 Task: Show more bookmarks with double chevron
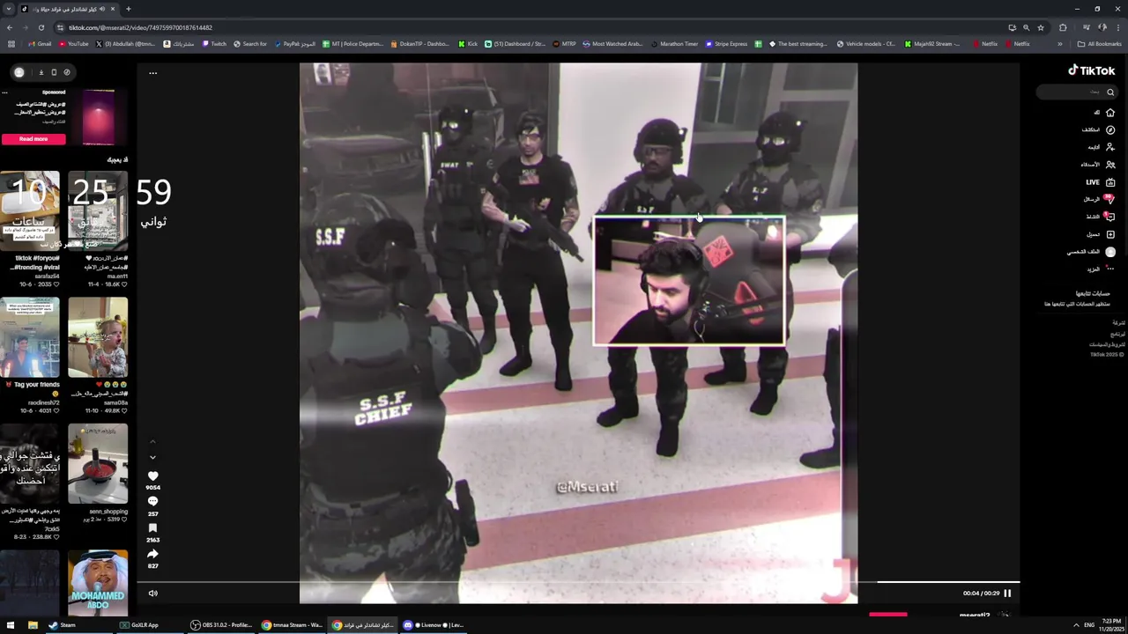(x=1060, y=44)
